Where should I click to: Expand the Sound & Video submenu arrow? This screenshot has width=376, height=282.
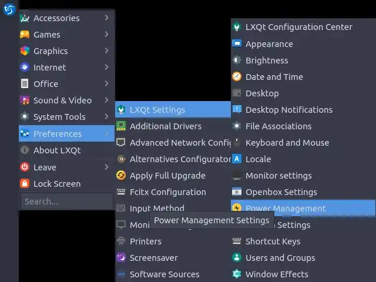(107, 100)
